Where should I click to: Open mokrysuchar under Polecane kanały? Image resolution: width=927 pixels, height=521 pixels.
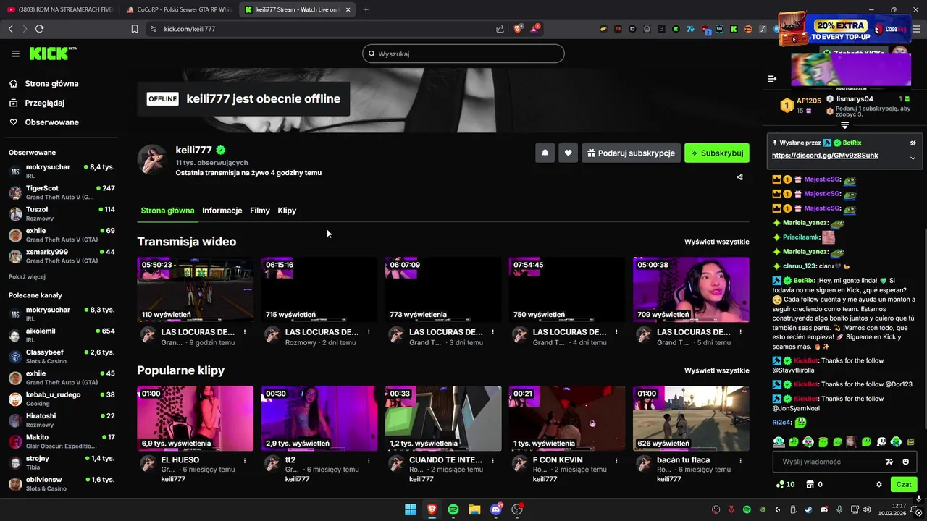[x=62, y=314]
